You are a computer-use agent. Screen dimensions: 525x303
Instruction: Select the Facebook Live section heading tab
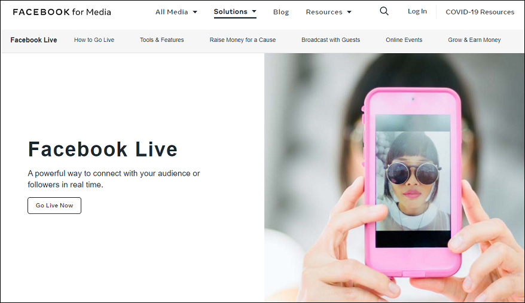(34, 40)
